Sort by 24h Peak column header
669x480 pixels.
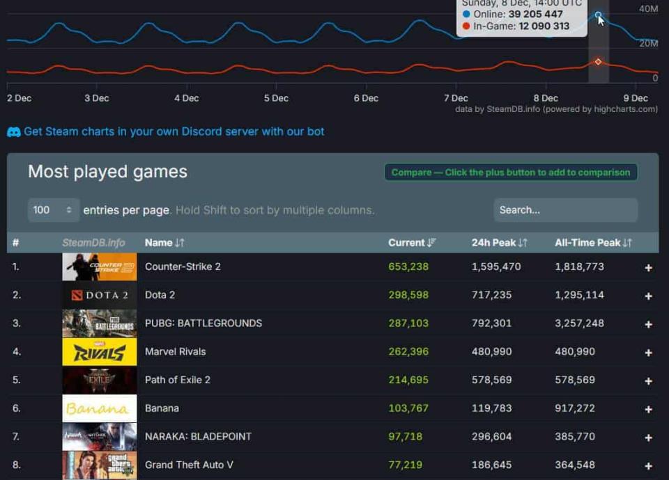[x=499, y=243]
